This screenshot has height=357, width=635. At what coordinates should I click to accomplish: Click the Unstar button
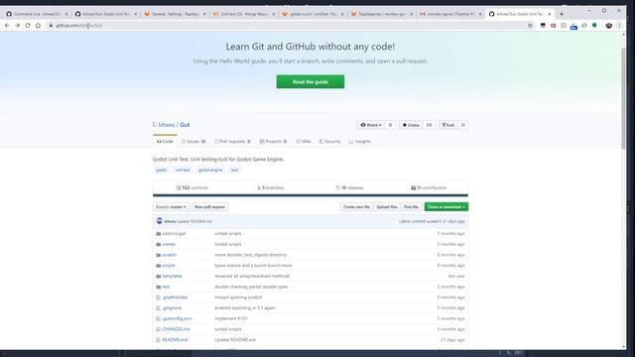click(x=411, y=125)
